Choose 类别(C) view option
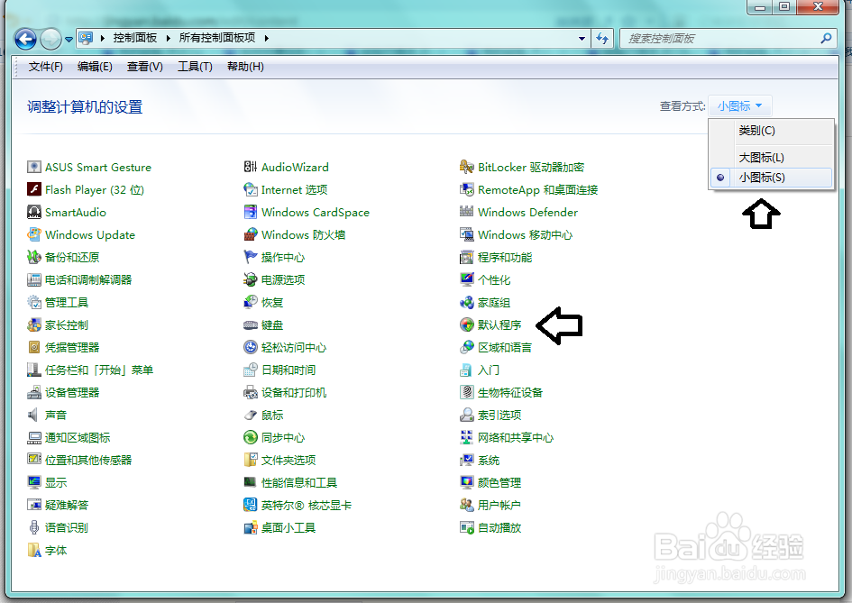Screen dimensions: 852x603 (771, 131)
